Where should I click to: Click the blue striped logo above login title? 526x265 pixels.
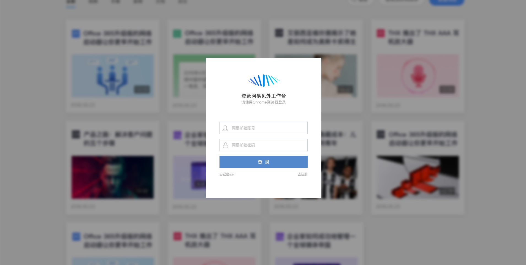coord(264,81)
